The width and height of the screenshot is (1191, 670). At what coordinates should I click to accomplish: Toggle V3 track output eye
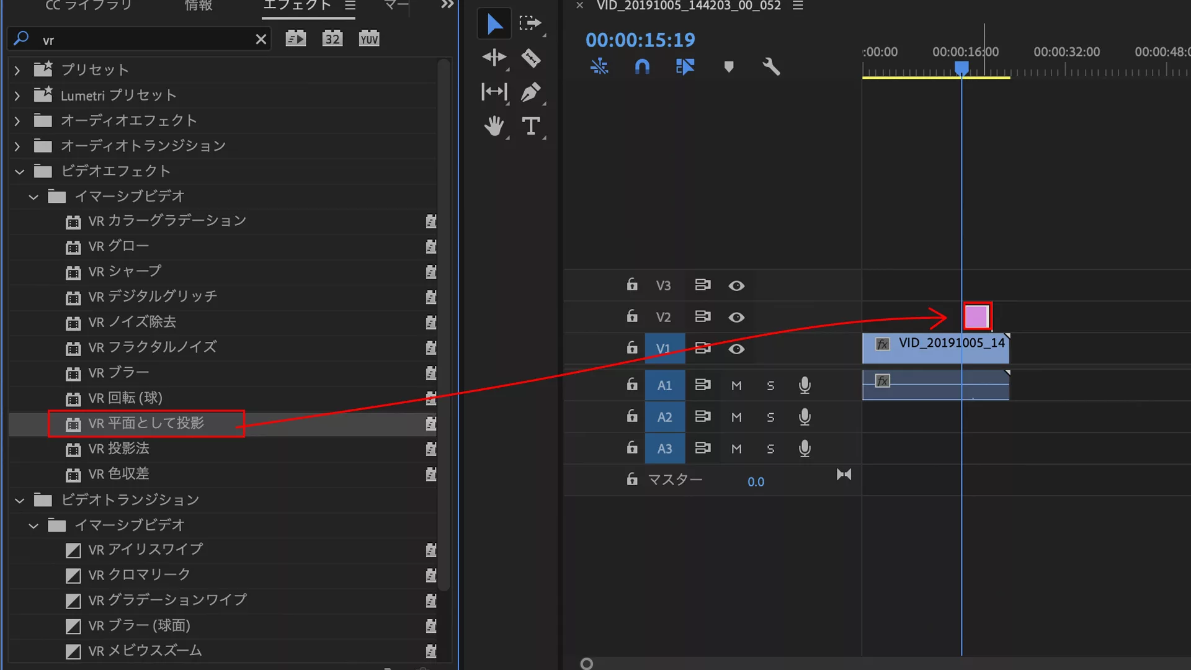click(736, 285)
